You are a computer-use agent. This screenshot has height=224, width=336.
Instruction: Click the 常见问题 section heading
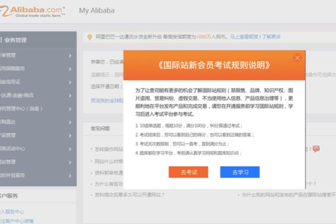coord(100,128)
